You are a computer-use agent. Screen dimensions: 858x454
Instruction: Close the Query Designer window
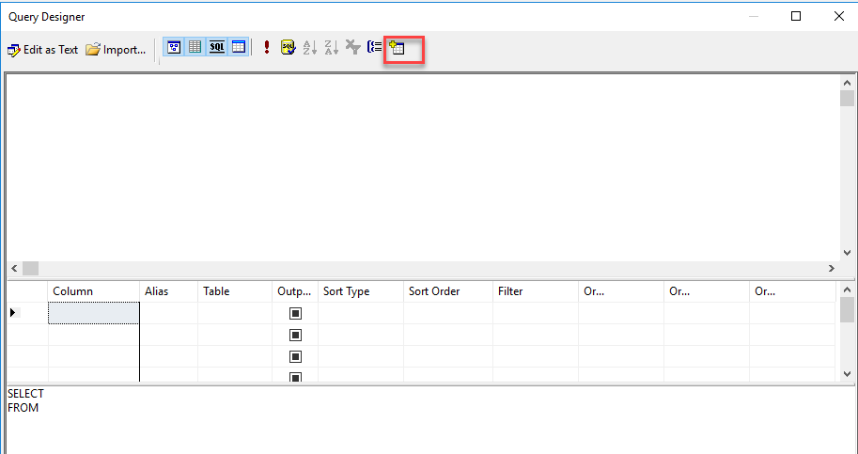(x=839, y=16)
